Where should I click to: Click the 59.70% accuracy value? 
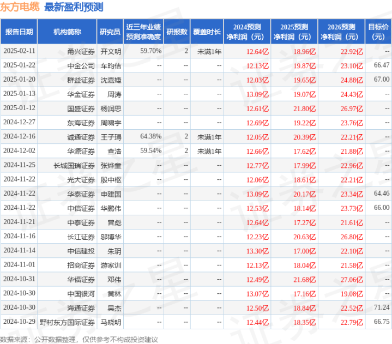[x=151, y=51]
